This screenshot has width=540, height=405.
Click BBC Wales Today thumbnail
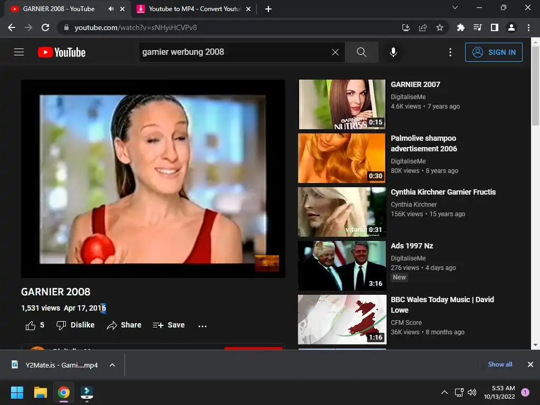[342, 319]
